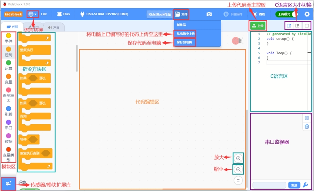This screenshot has height=191, width=314.
Task: Click the block palette vertical scrollbar
Action: [x=77, y=58]
